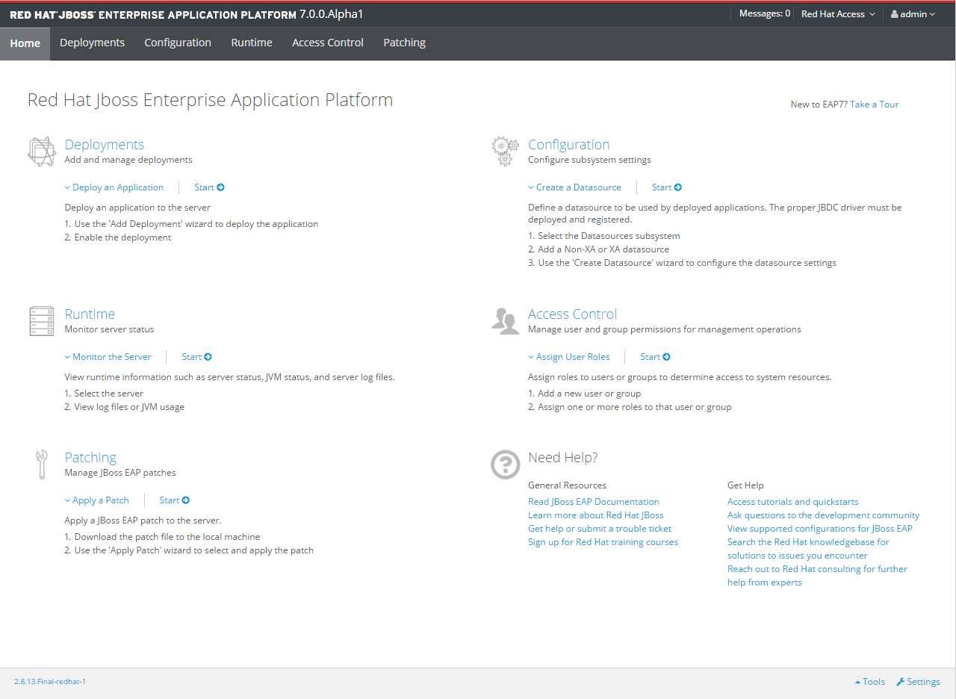956x699 pixels.
Task: Collapse the Create a Datasource section
Action: (x=575, y=187)
